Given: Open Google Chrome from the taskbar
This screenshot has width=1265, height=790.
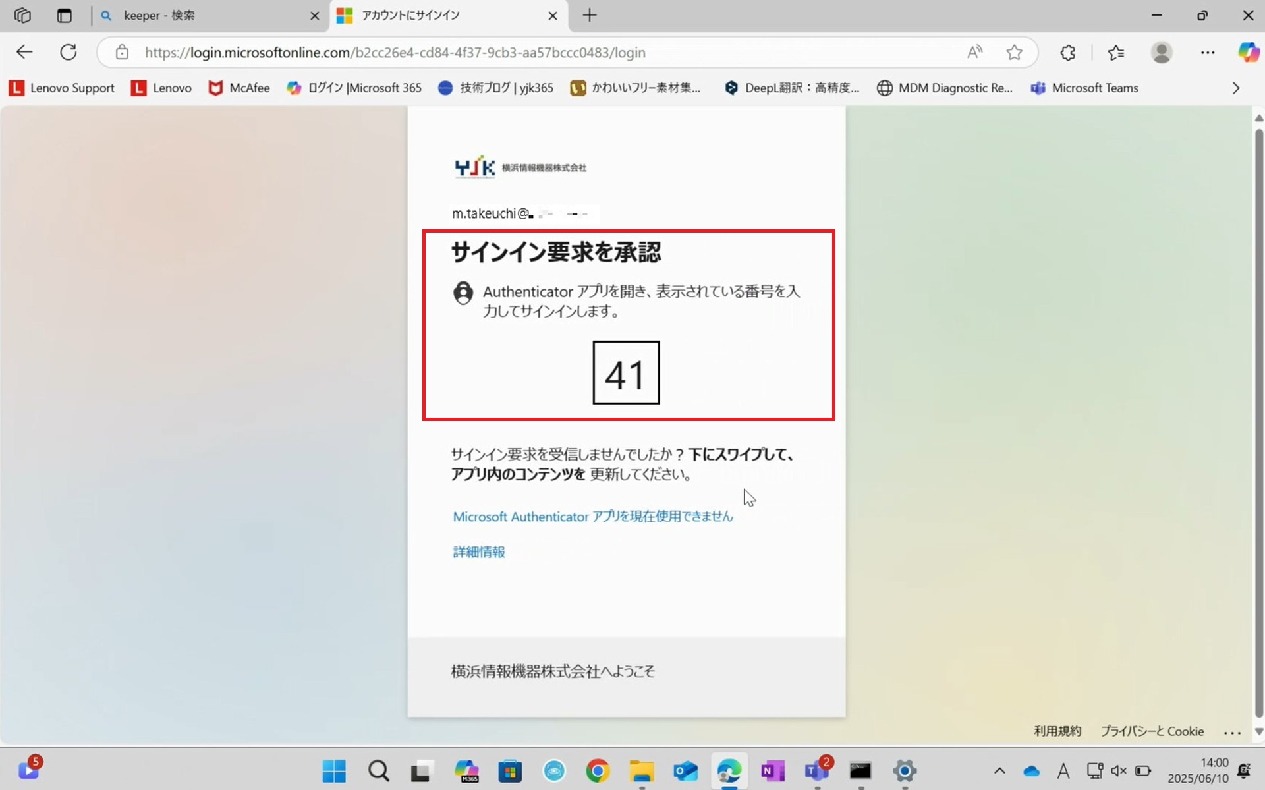Looking at the screenshot, I should click(x=598, y=770).
